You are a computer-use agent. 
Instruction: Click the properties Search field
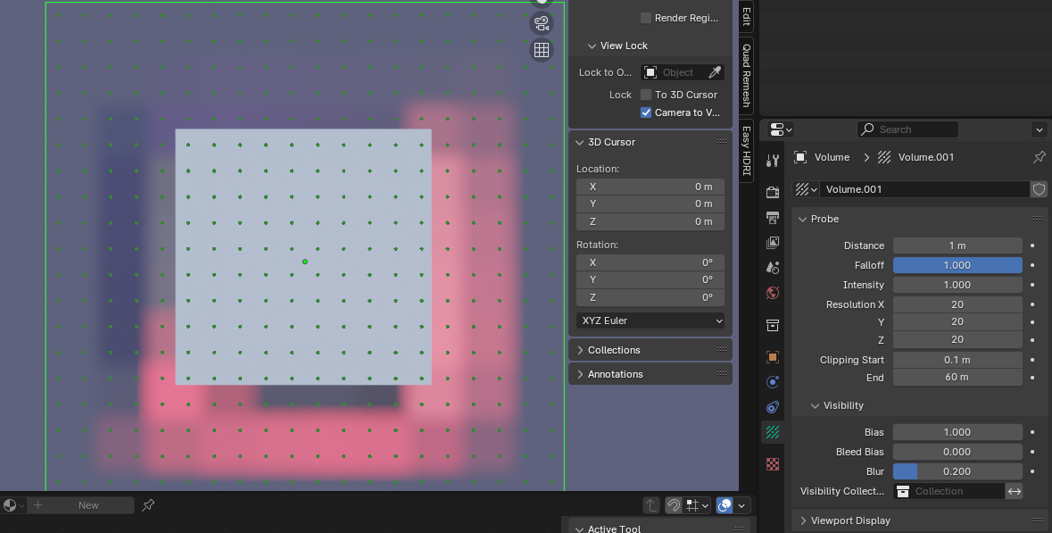pos(907,129)
